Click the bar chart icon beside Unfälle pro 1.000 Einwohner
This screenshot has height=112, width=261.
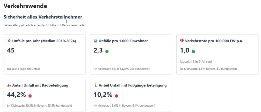(x=96, y=41)
